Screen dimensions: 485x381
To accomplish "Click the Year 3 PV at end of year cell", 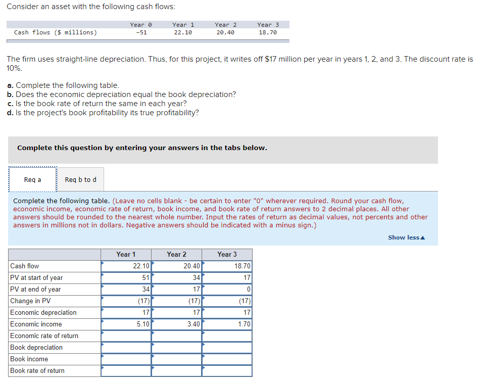I will [227, 289].
